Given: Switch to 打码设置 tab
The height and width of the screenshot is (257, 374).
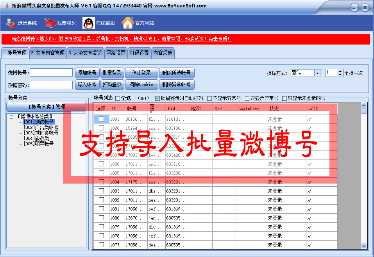Looking at the screenshot, I should pos(139,53).
